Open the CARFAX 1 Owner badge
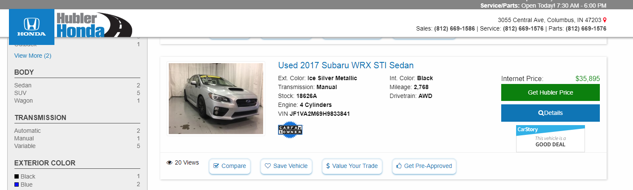This screenshot has height=190, width=633. coord(290,129)
